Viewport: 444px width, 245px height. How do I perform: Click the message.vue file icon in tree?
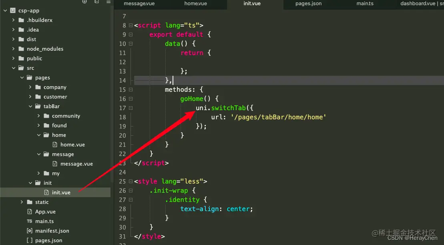[x=55, y=164]
